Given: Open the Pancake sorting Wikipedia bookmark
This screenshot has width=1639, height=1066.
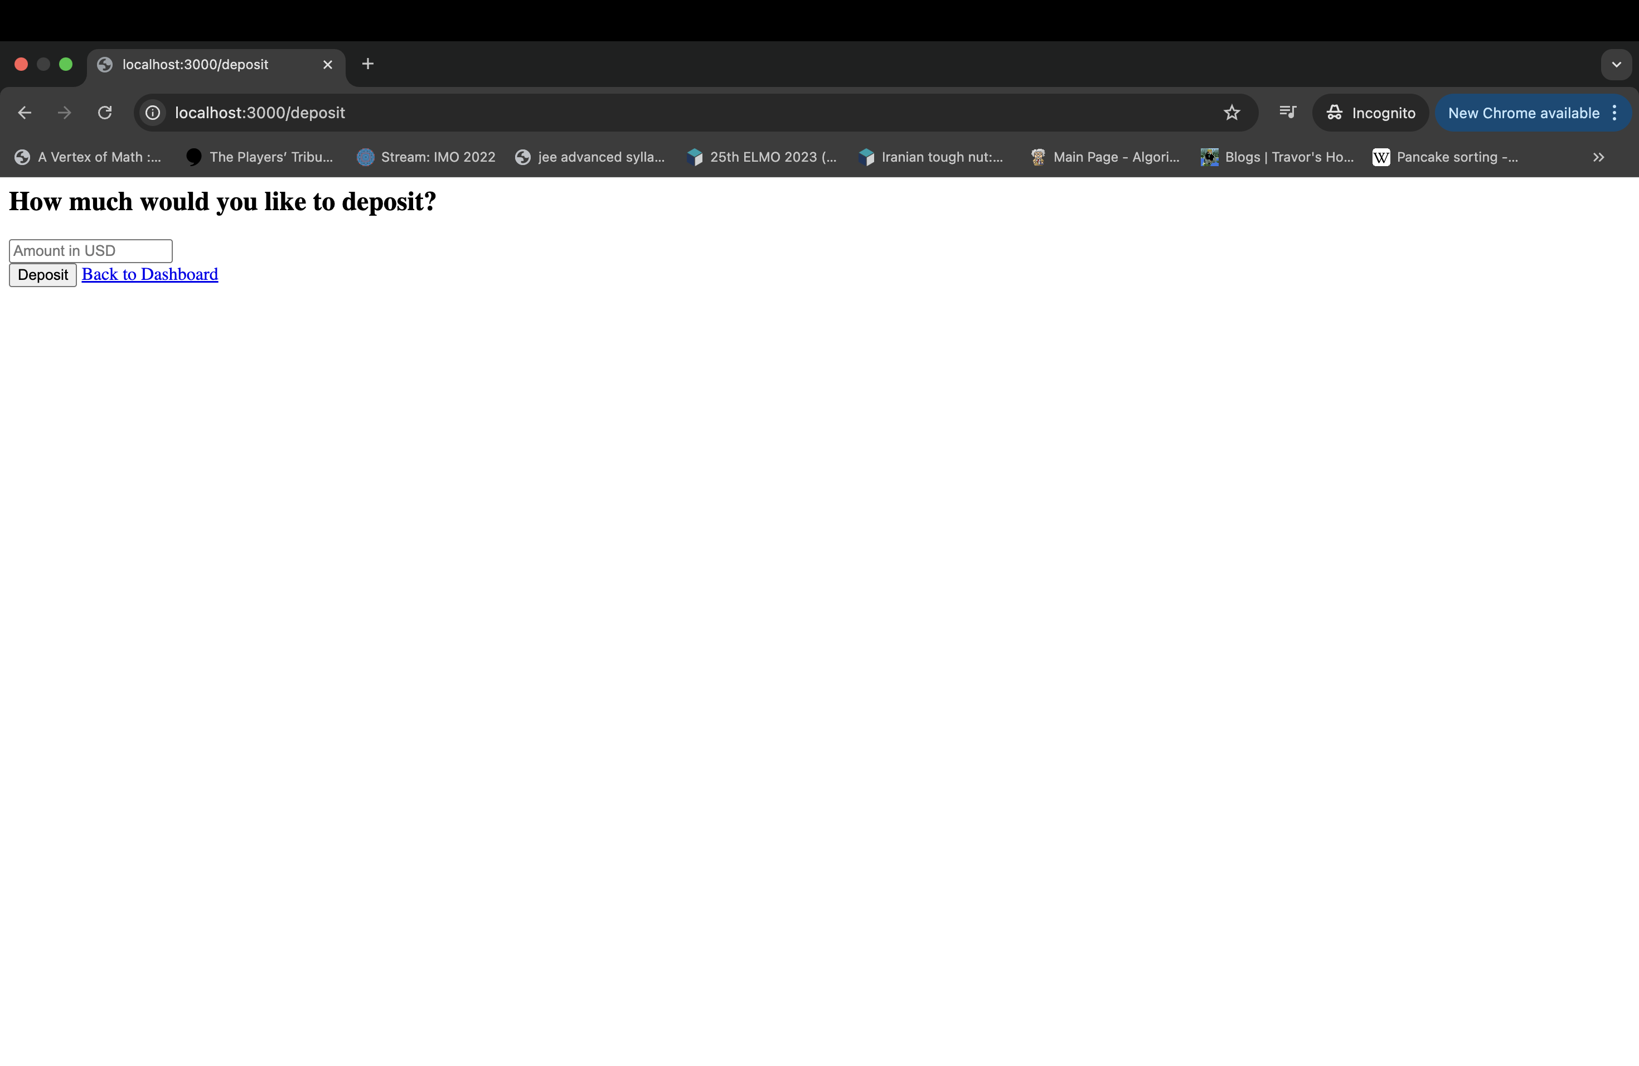Looking at the screenshot, I should point(1446,158).
